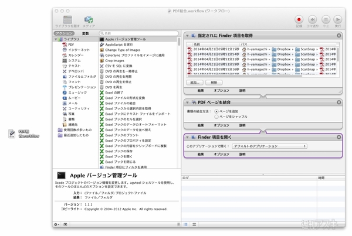The image size is (352, 236).
Task: Show log list view icon
Action: [185, 224]
